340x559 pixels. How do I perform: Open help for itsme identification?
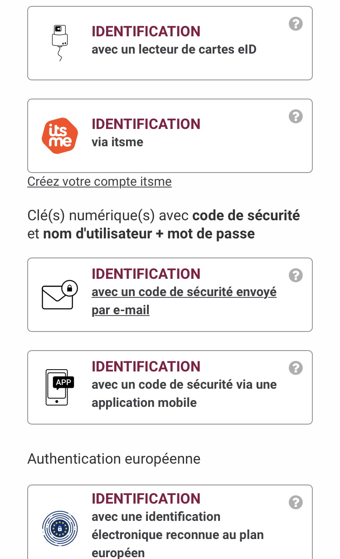point(296,116)
